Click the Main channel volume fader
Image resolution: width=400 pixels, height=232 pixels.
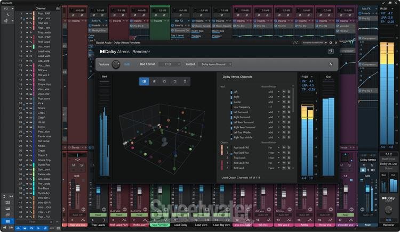(x=367, y=189)
